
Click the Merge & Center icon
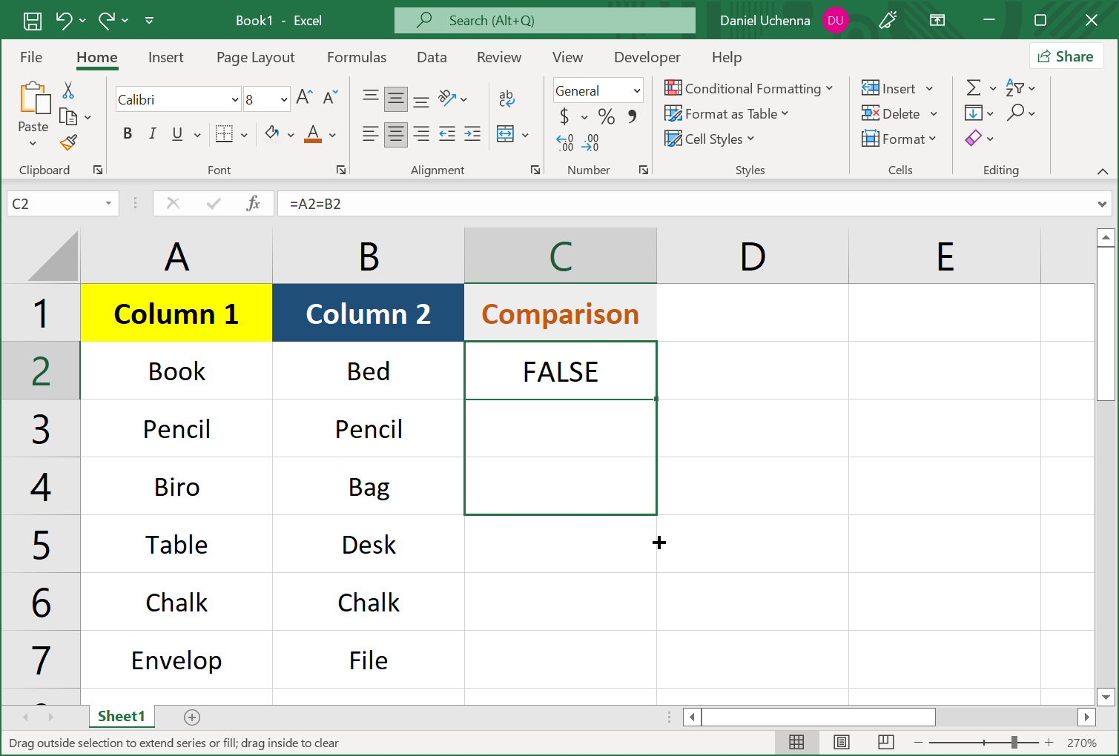505,134
